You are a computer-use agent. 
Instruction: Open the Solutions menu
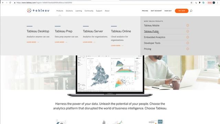[69, 11]
